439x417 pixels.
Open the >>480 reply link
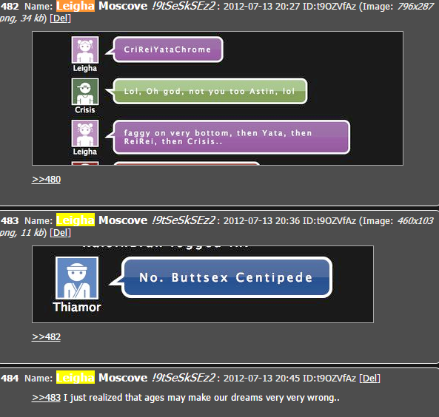pos(46,179)
